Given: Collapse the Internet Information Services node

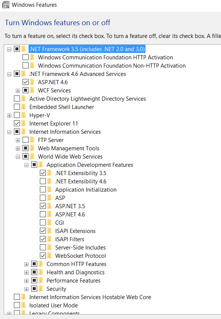Looking at the screenshot, I should pos(9,132).
